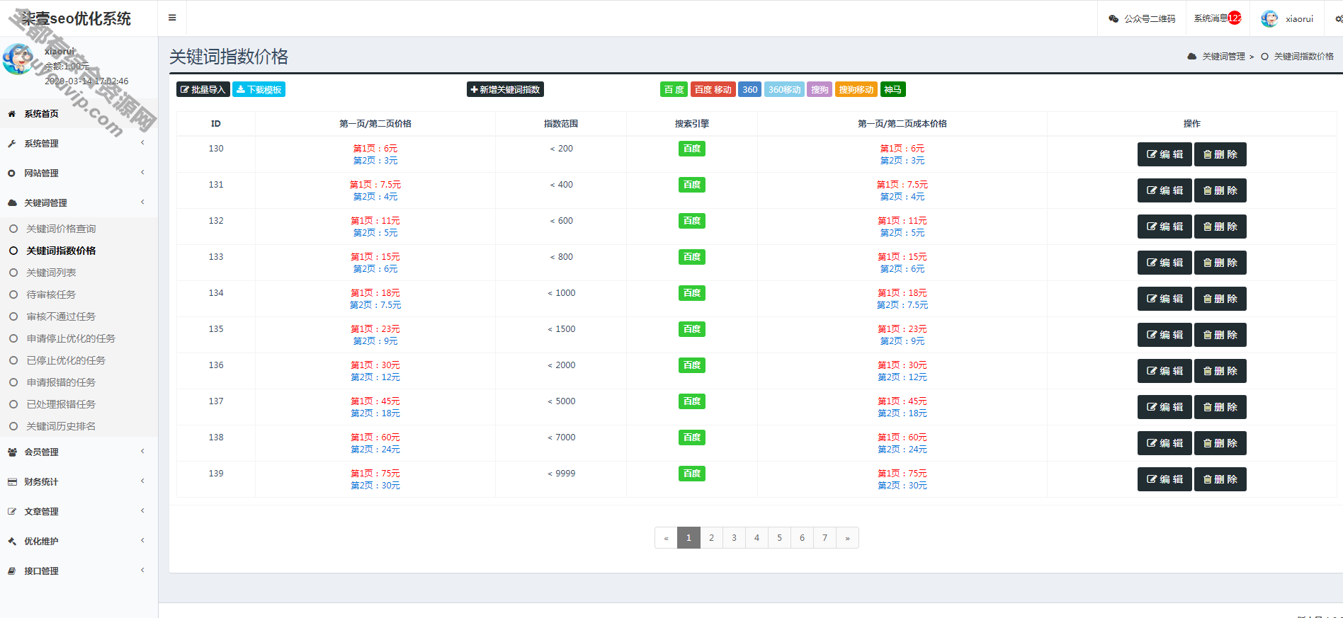Edit row with ID 137
The height and width of the screenshot is (618, 1343).
coord(1164,407)
